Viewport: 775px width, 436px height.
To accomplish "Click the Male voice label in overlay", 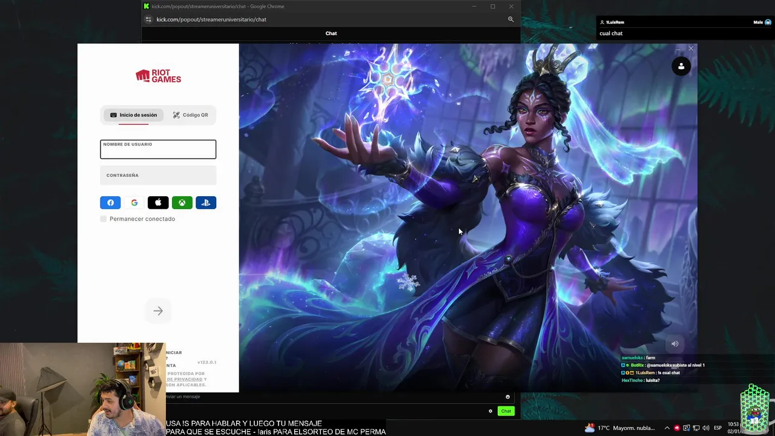I will coord(758,22).
